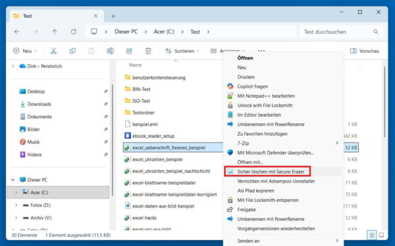Choose Sicher löschen mit Secure Eraser

click(271, 171)
